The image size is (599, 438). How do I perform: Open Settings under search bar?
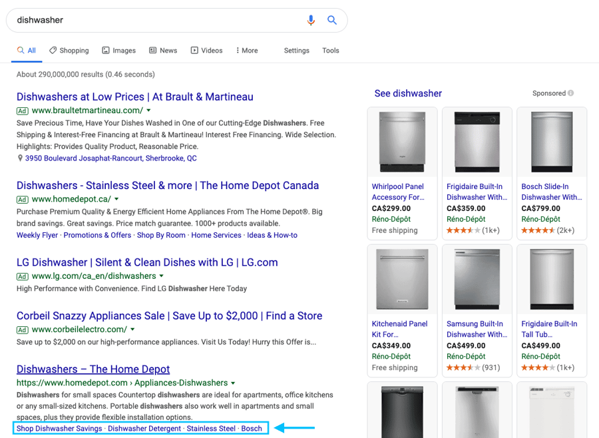(x=296, y=51)
